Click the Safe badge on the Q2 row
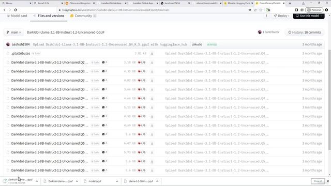 pyautogui.click(x=95, y=63)
